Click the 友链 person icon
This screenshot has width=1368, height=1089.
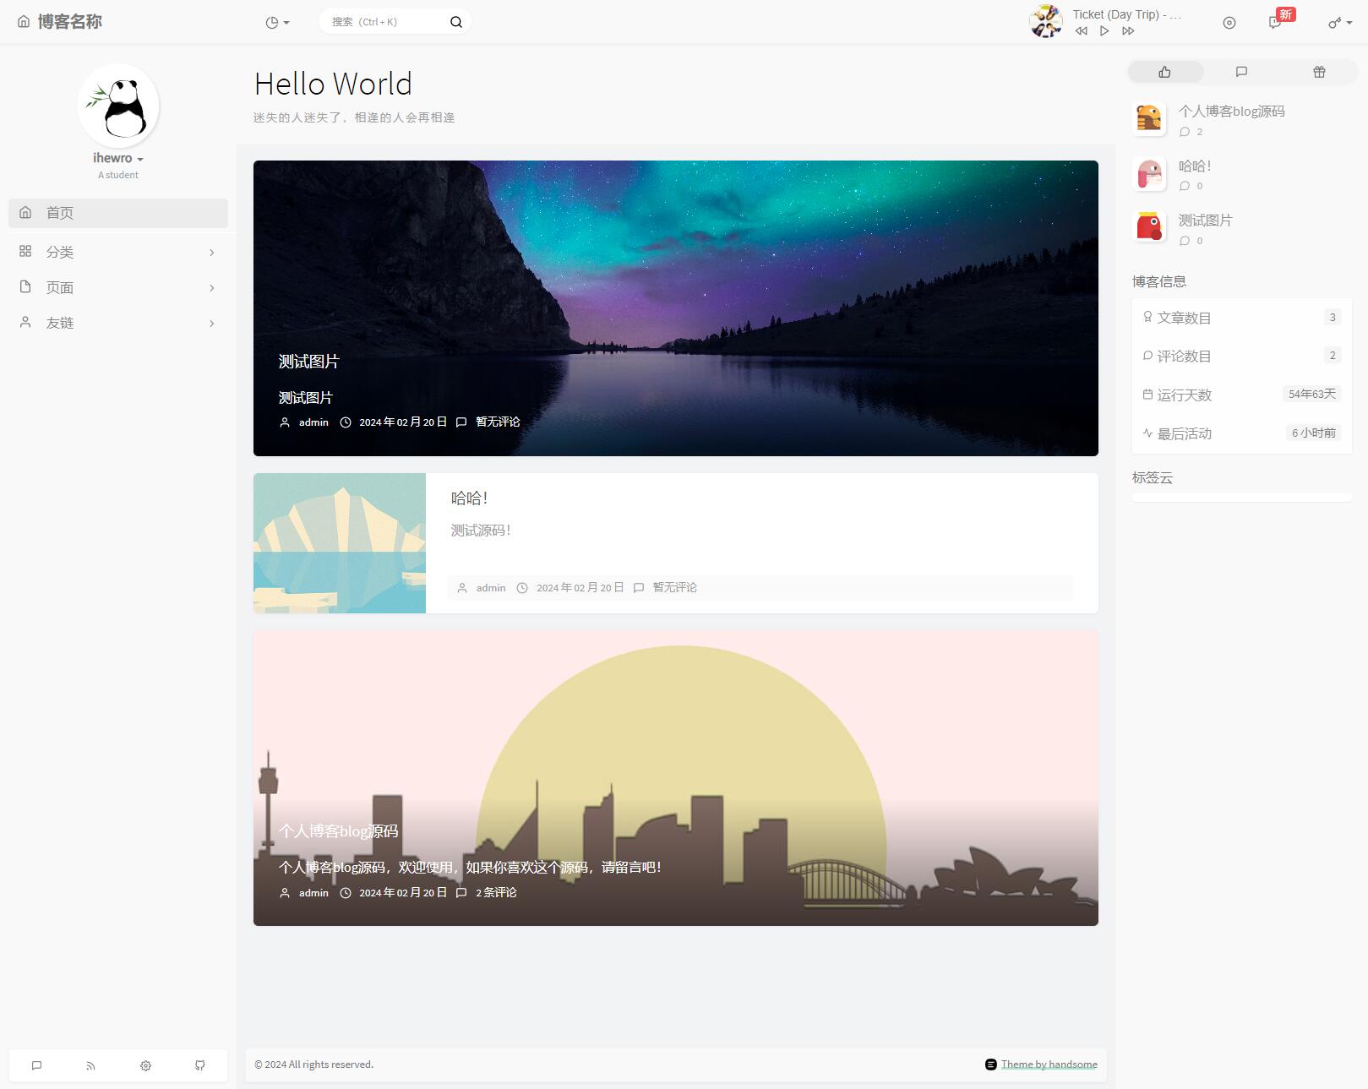coord(25,322)
